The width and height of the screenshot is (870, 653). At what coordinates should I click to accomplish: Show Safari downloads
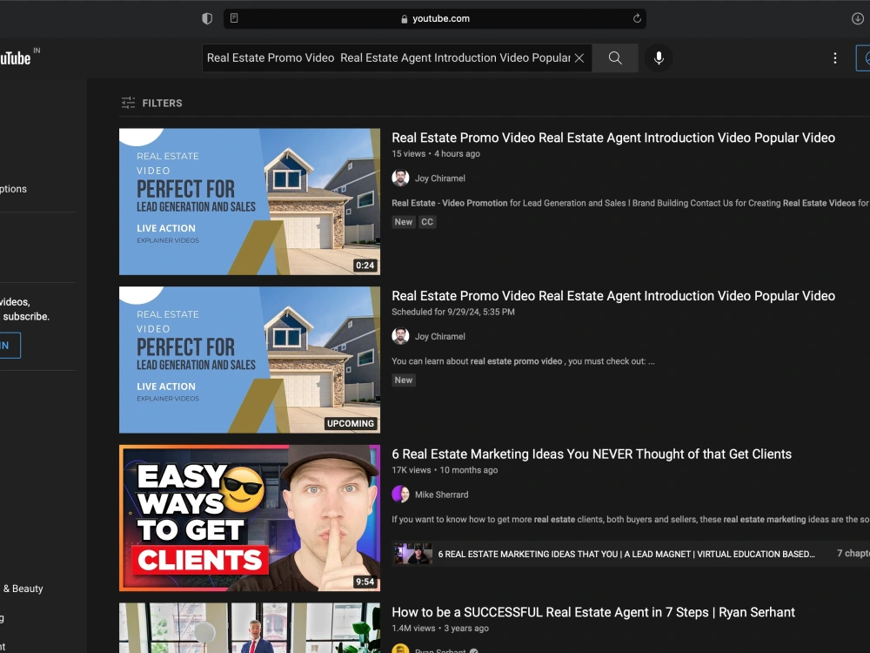(857, 18)
